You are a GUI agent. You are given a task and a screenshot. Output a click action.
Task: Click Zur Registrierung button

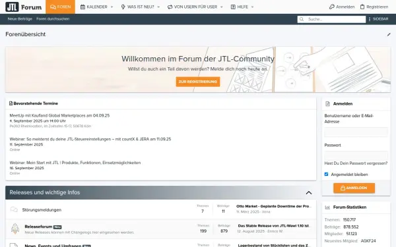(198, 82)
